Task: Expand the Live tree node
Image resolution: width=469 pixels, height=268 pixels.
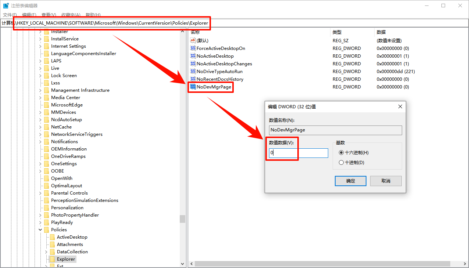Action: point(40,68)
